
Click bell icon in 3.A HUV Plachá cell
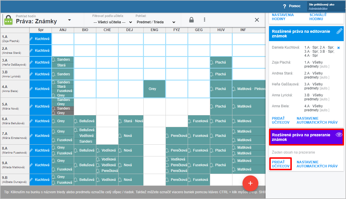[x=212, y=62]
